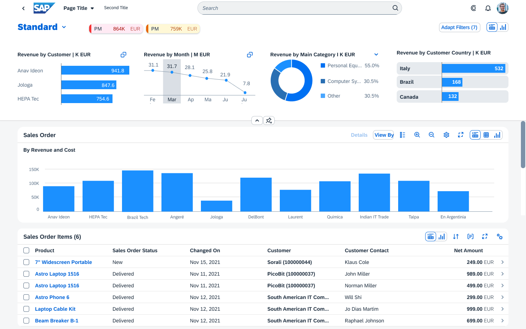
Task: Check the Laptop Cable Kit row
Action: click(x=26, y=309)
